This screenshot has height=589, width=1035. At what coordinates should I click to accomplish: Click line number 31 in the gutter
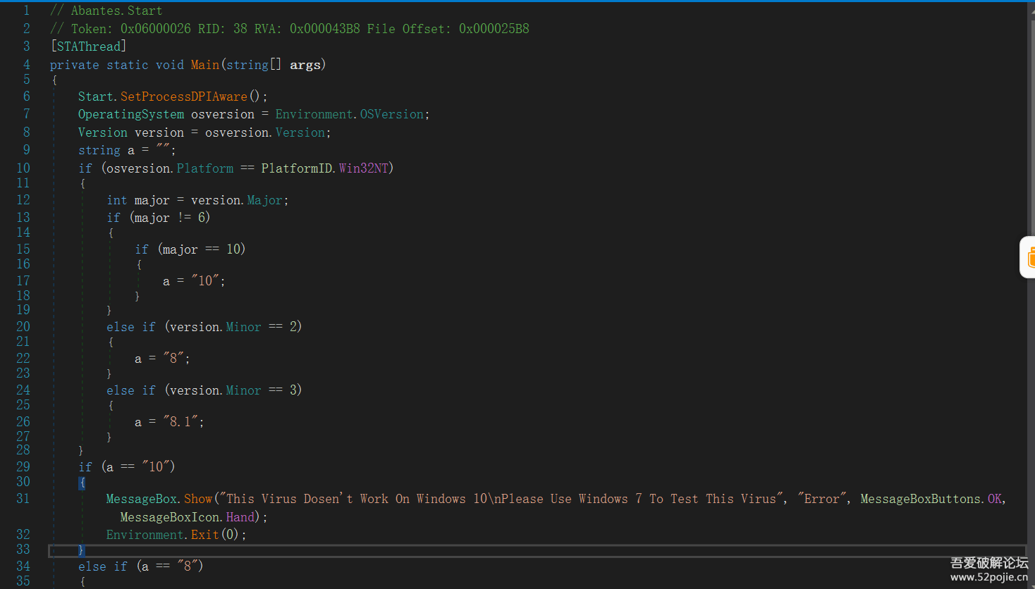[x=23, y=499]
